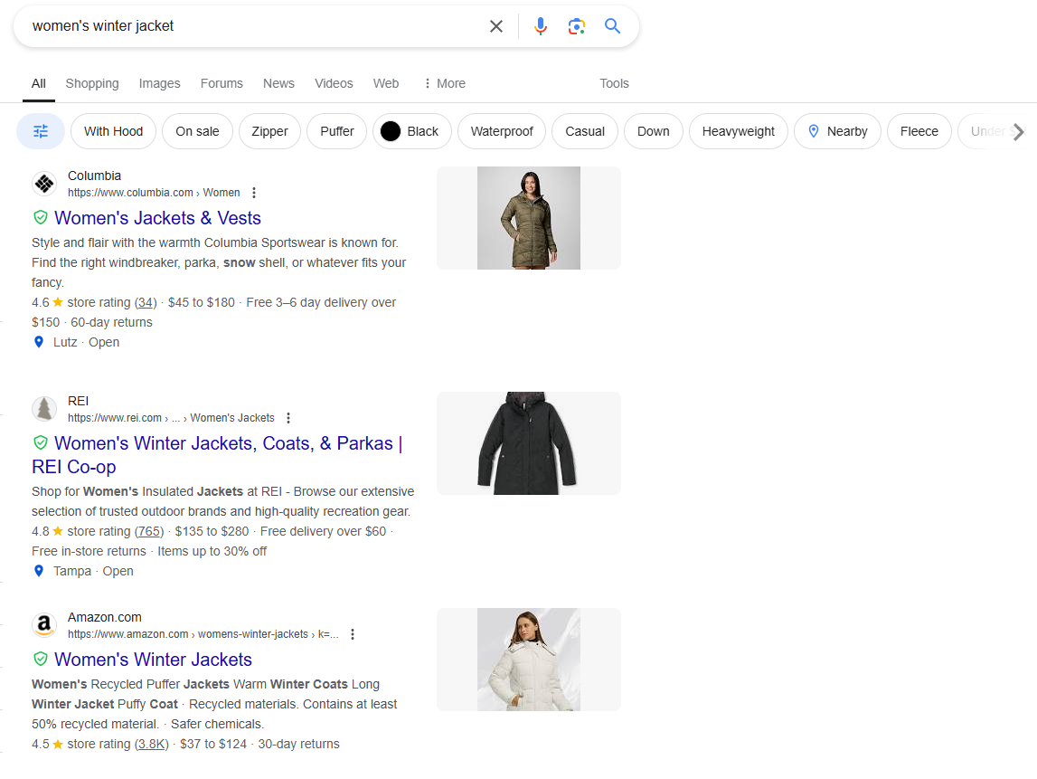The height and width of the screenshot is (779, 1037).
Task: Click the magnifying glass search icon
Action: [612, 26]
